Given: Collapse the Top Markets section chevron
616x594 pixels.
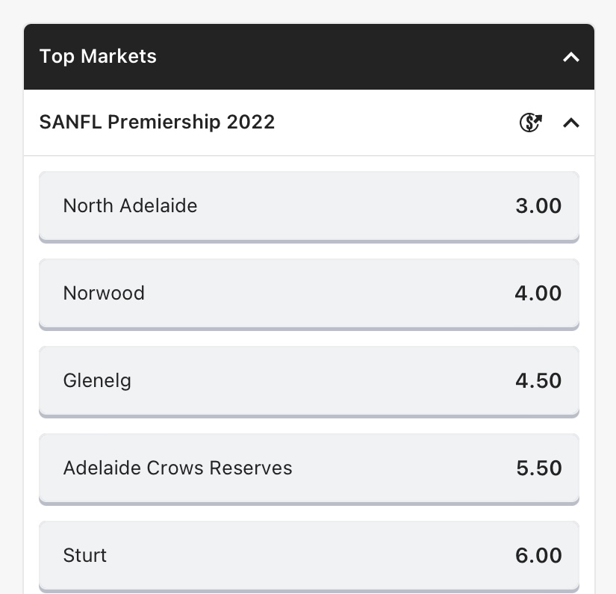Looking at the screenshot, I should [570, 58].
